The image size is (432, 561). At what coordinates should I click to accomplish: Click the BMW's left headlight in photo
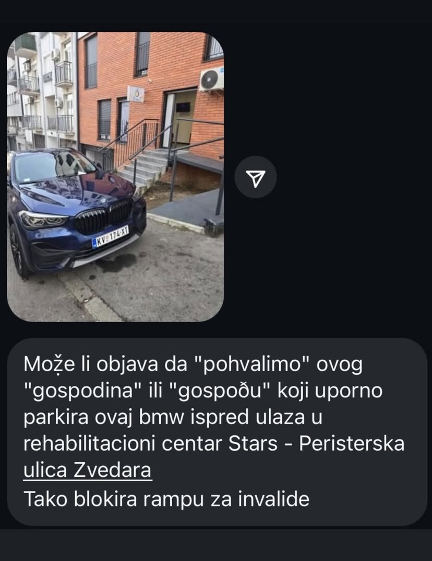point(43,219)
